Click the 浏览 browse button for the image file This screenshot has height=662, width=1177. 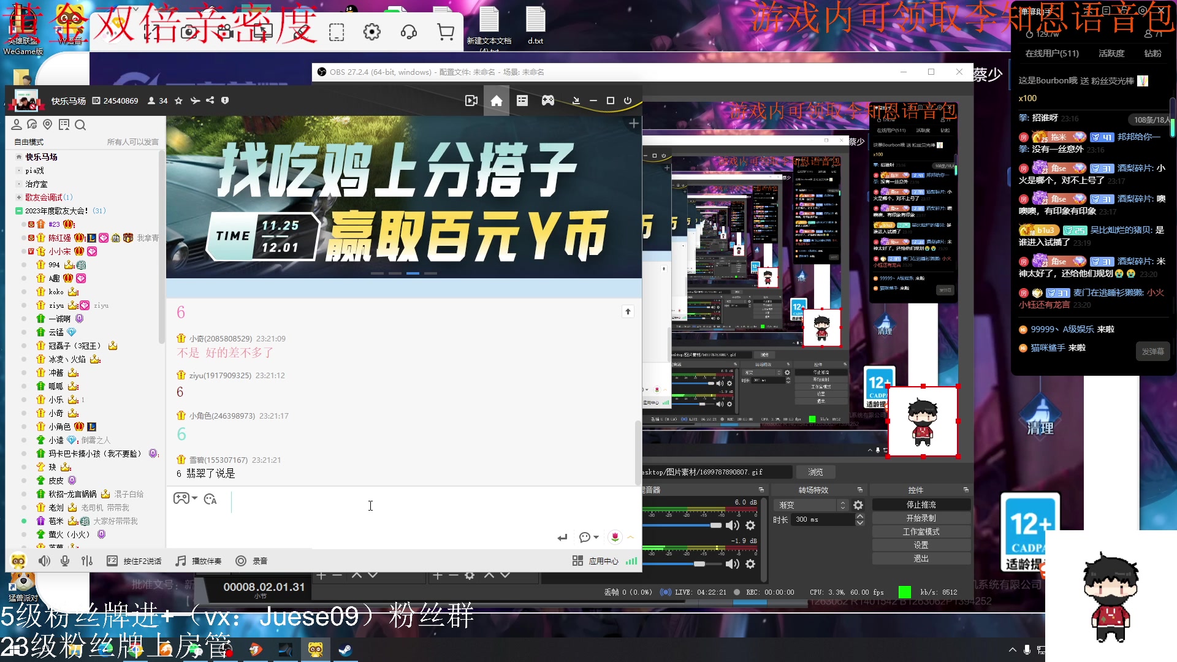pos(815,471)
